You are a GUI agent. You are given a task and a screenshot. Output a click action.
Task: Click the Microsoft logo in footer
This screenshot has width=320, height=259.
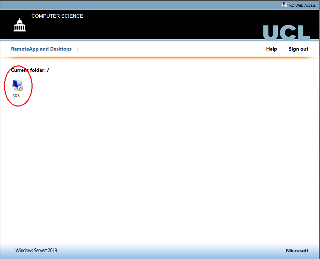tap(297, 251)
